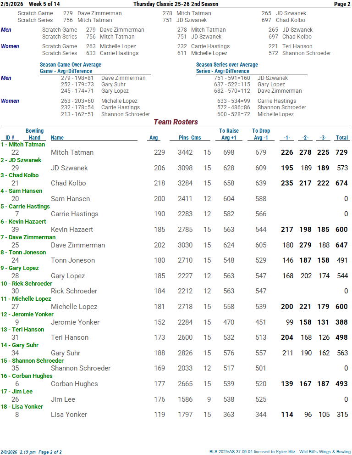The height and width of the screenshot is (455, 352).
Task: Click Michelle Lopez's game two score 221
Action: [x=305, y=307]
